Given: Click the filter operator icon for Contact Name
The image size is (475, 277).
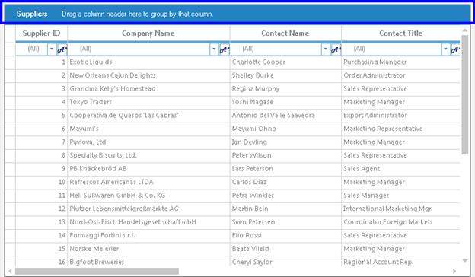Looking at the screenshot, I should pos(336,49).
